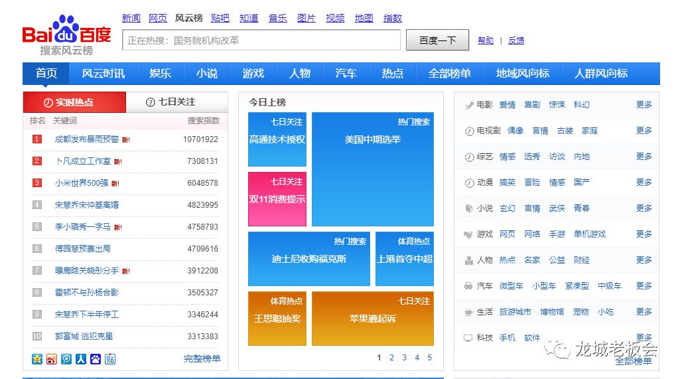Open 傅园慧预赛出局 keyword

tap(82, 249)
